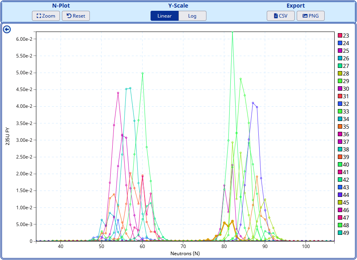This screenshot has width=357, height=260.
Task: Toggle legend swatch for series 24
Action: point(340,43)
